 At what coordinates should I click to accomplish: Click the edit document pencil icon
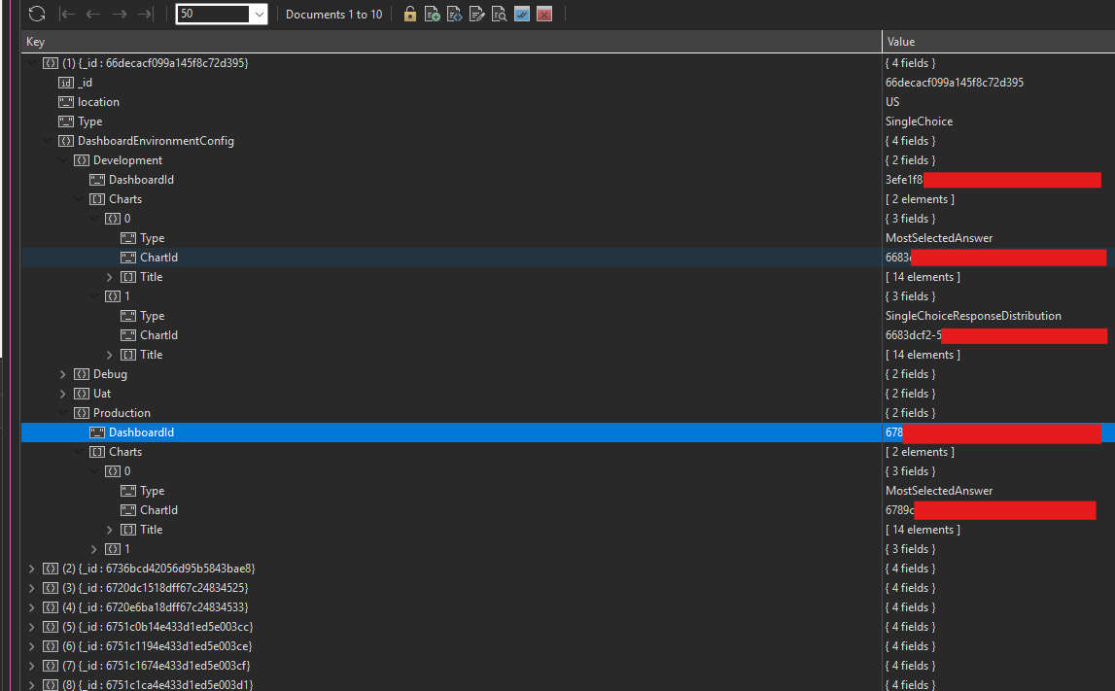point(476,14)
